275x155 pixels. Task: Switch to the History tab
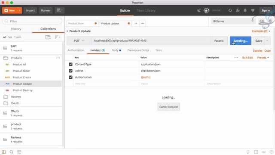(x=16, y=29)
